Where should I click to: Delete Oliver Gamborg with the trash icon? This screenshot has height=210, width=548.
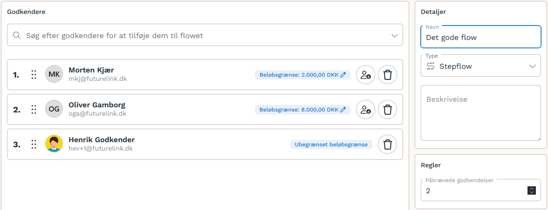point(387,109)
